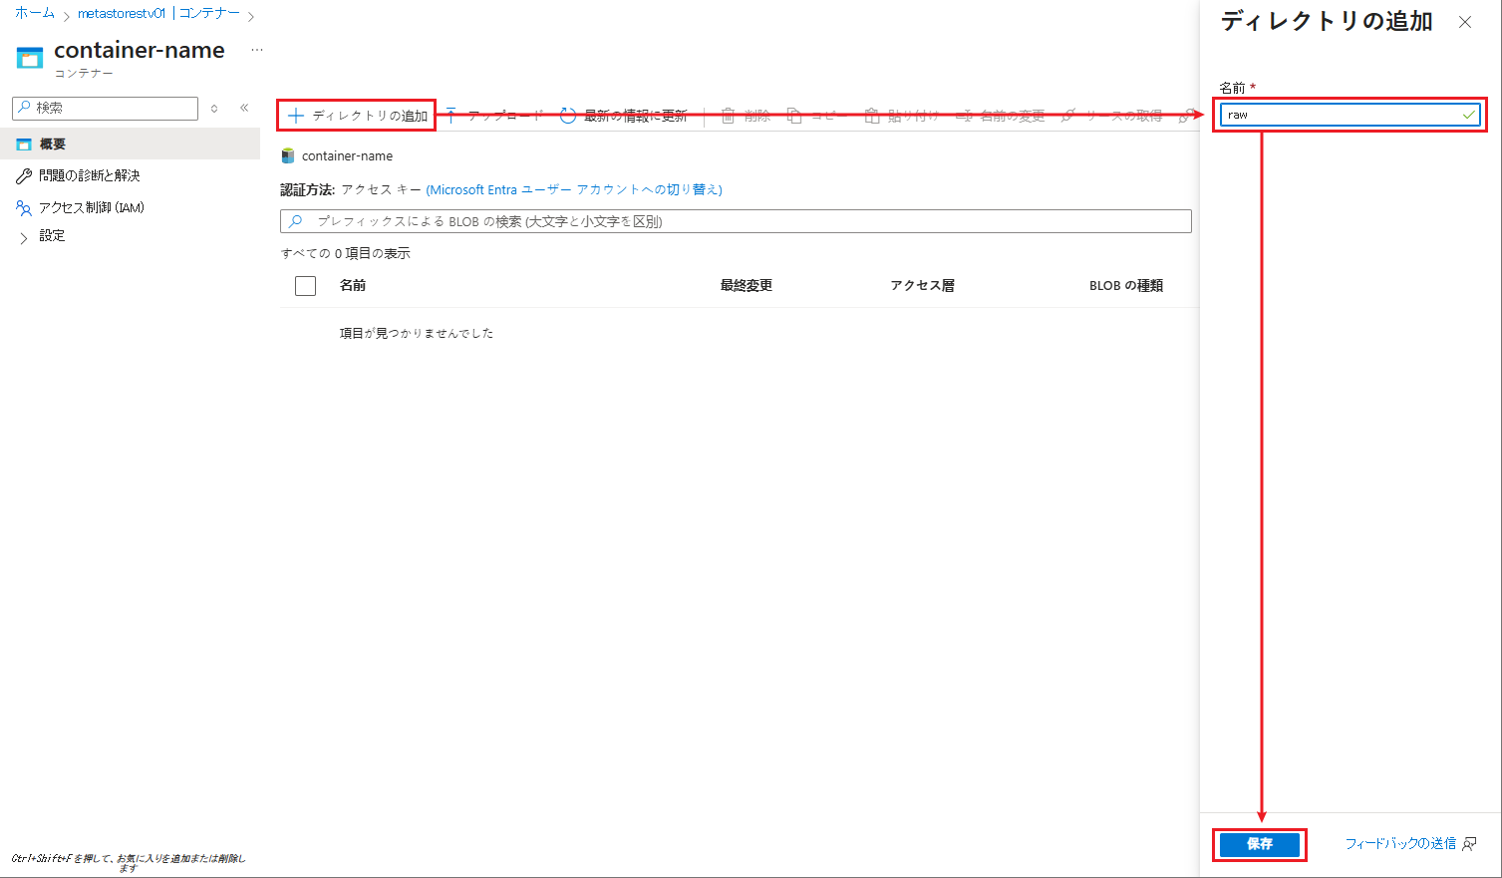Click the 削除 trash toolbar item
Screen dimensions: 1502x878
pyautogui.click(x=746, y=116)
